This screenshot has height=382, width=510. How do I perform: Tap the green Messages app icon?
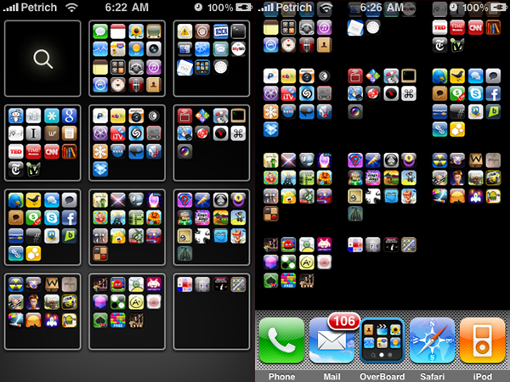[100, 31]
